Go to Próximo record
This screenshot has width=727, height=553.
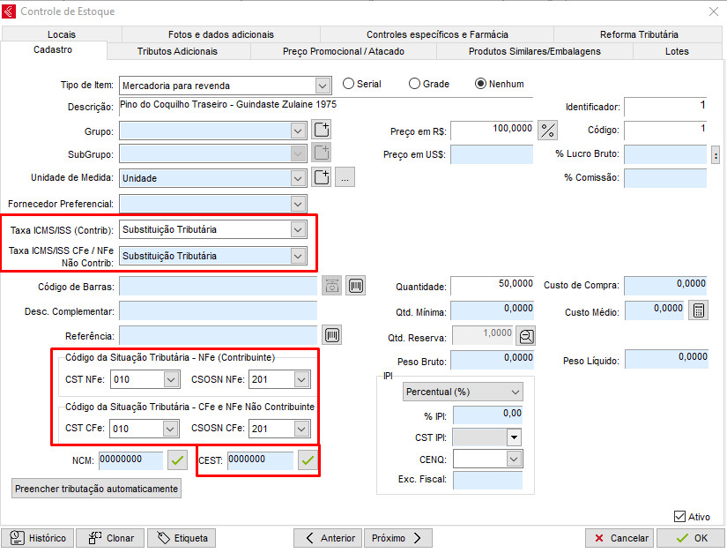click(x=398, y=538)
